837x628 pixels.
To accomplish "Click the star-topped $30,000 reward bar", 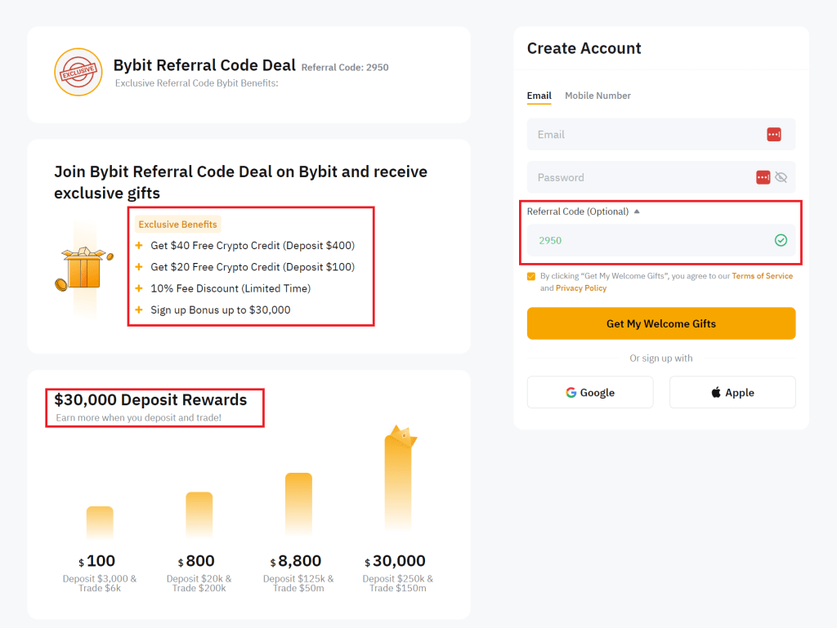I will (397, 482).
